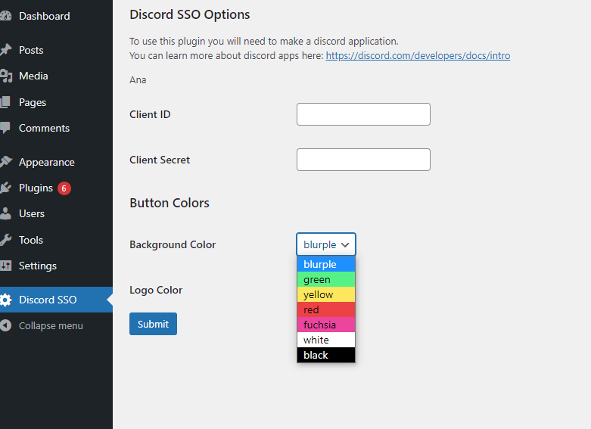Open the Media menu item

[x=33, y=76]
